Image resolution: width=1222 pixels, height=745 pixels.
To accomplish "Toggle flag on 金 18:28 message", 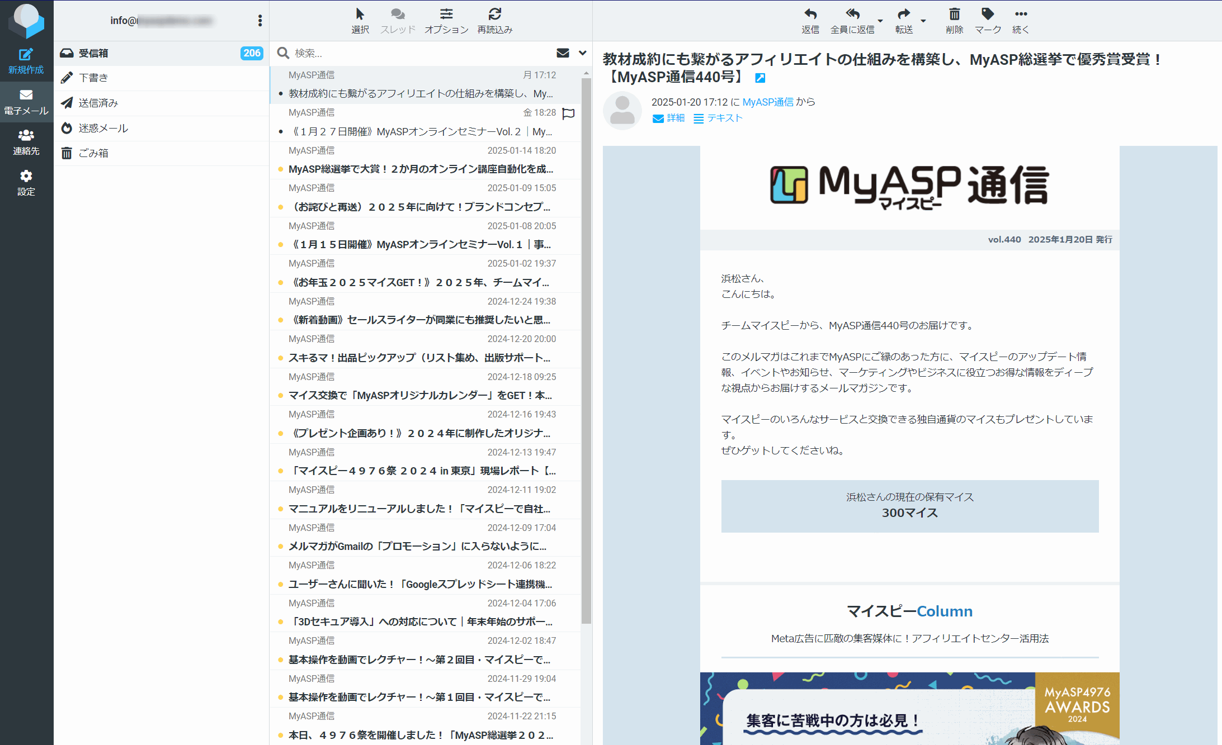I will click(x=568, y=113).
